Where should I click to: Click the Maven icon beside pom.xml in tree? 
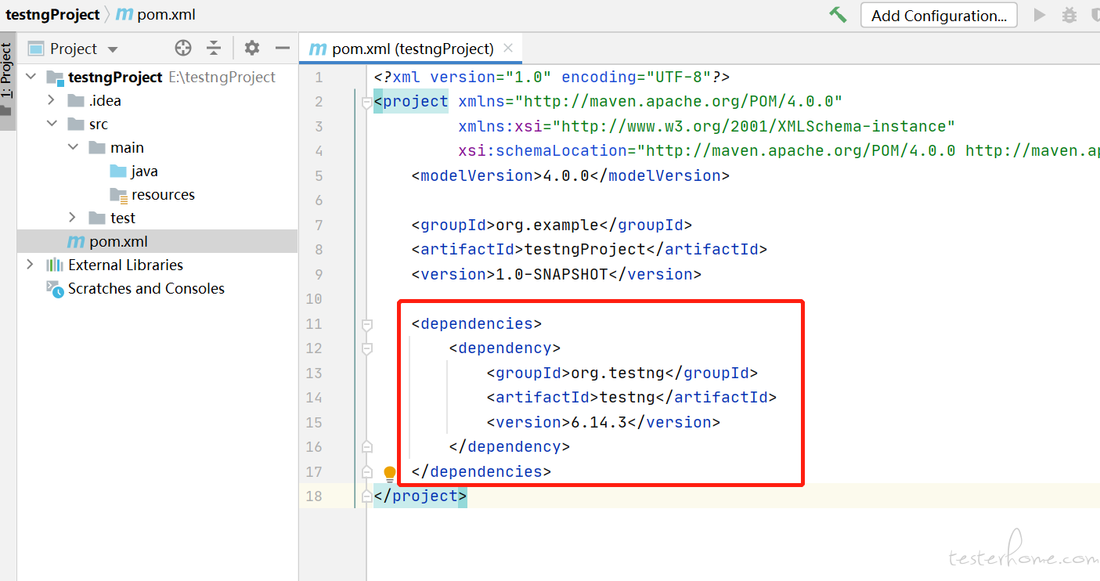[x=76, y=241]
